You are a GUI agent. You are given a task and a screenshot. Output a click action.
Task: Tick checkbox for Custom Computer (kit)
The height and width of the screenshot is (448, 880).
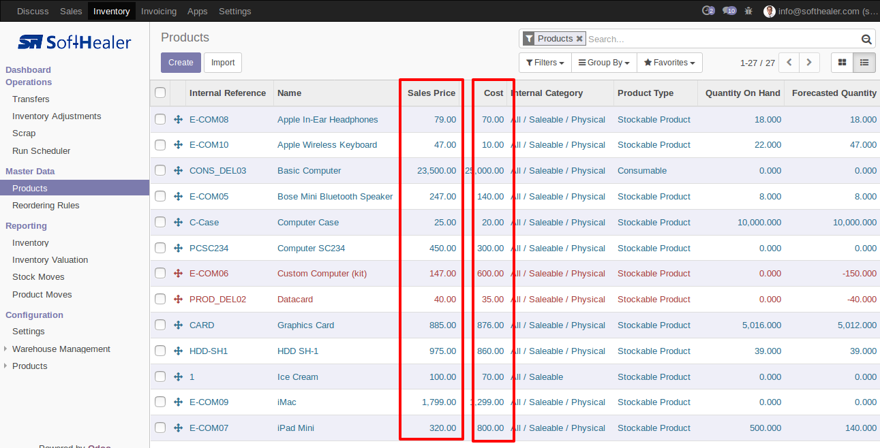coord(160,273)
